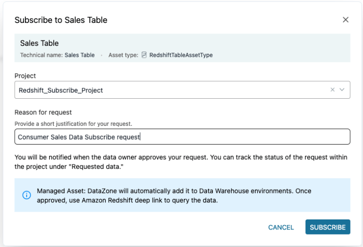Click the technical name value "Sales Table"
Image resolution: width=363 pixels, height=247 pixels.
[x=79, y=55]
